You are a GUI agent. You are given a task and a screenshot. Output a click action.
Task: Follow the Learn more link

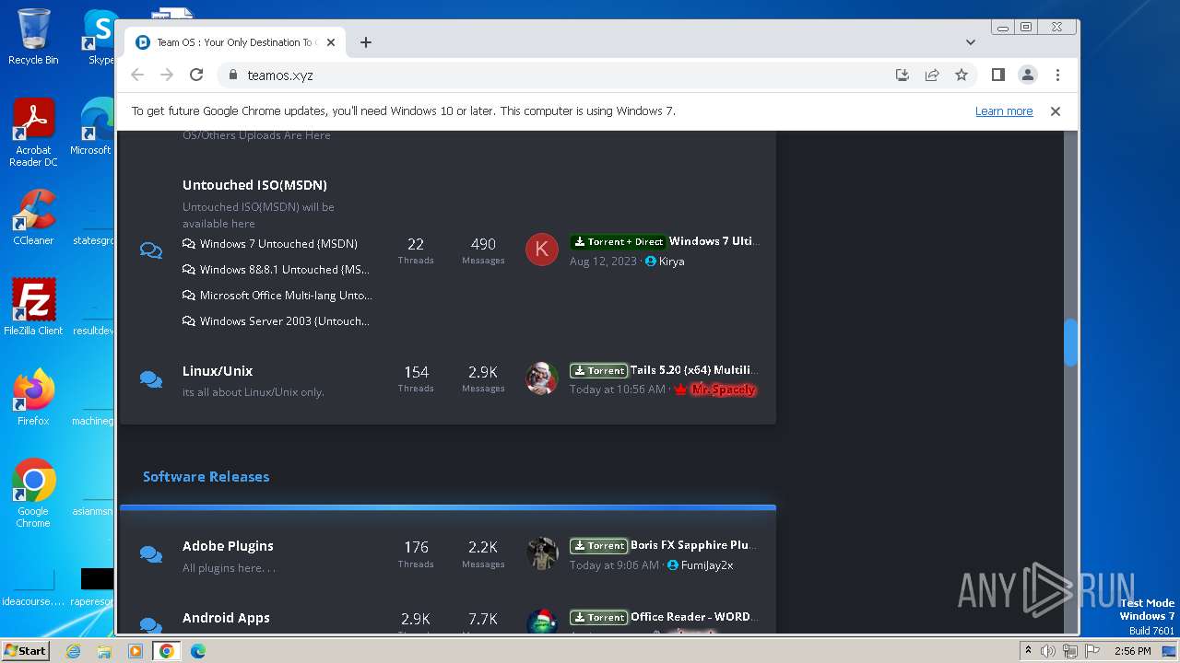(1004, 111)
